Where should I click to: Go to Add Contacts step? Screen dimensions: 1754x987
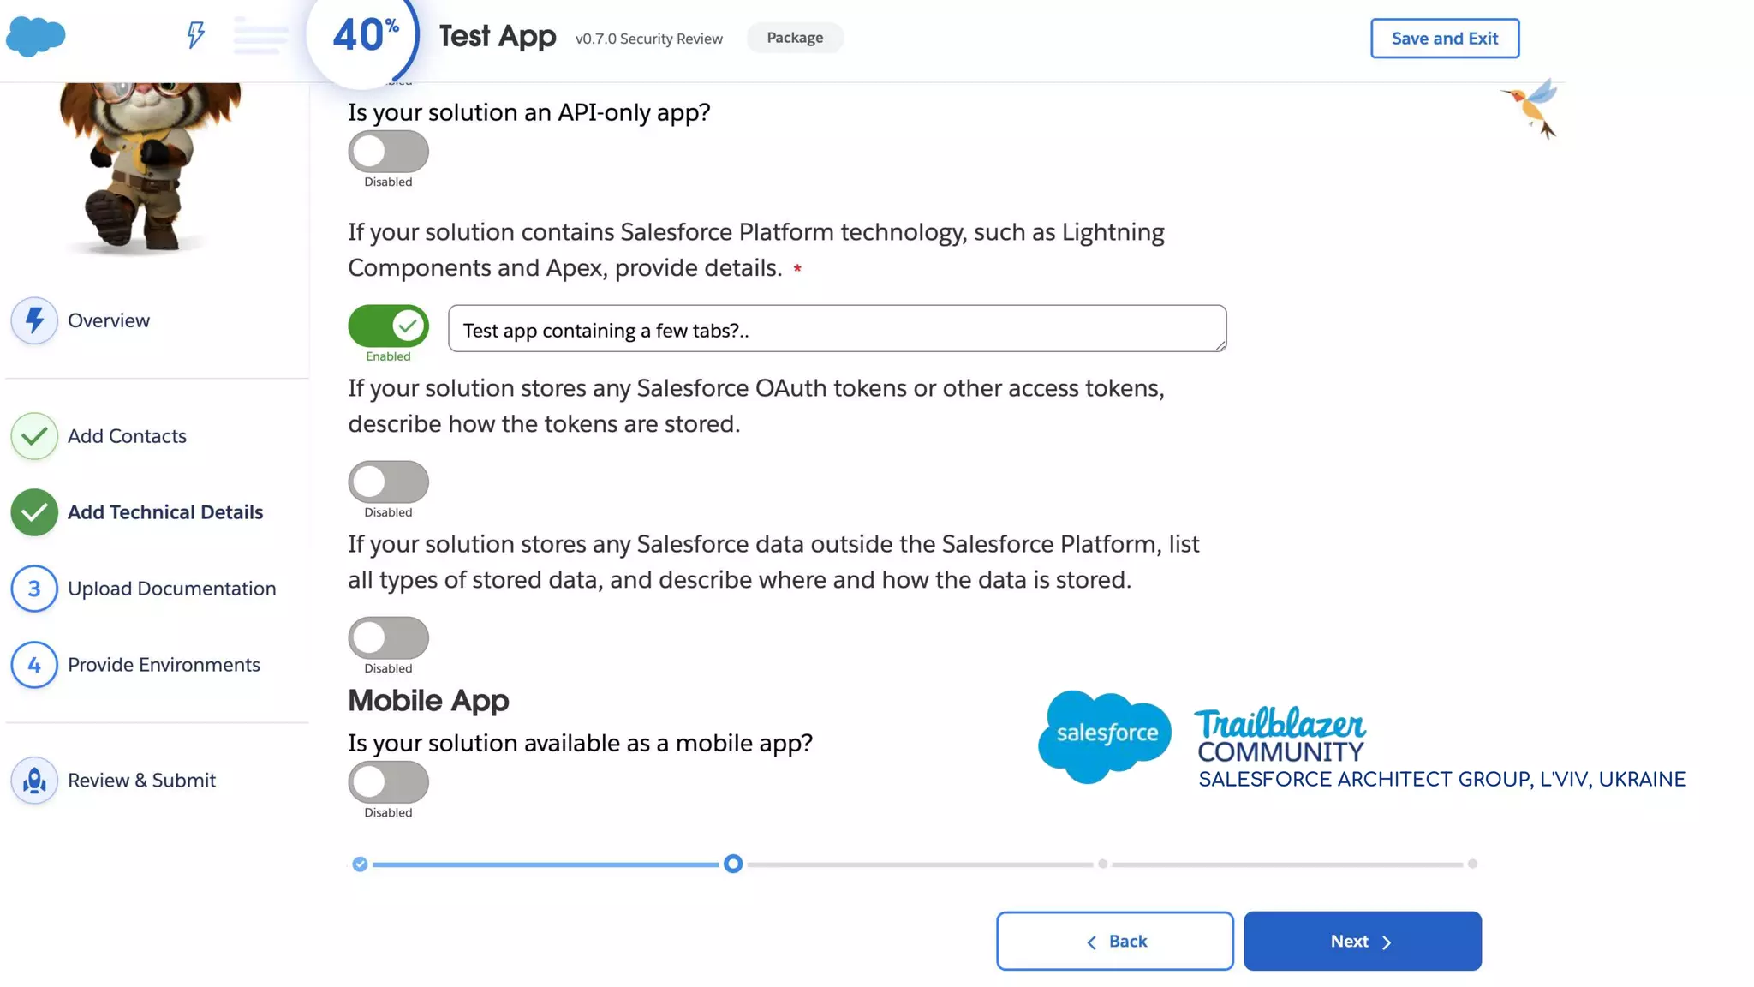tap(127, 436)
